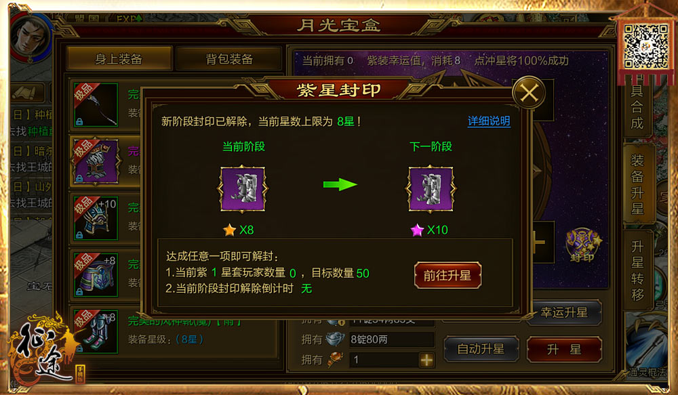
Task: Click the 封印 seal icon
Action: tap(582, 245)
